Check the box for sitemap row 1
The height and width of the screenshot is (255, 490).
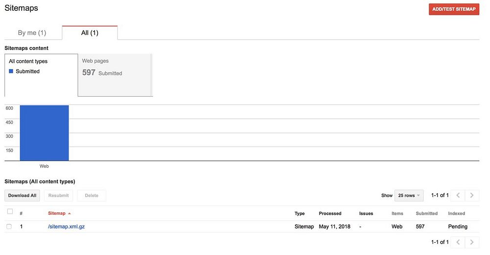9,227
